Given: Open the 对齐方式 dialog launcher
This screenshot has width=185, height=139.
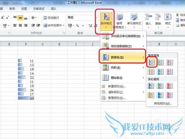Looking at the screenshot, I should click(64, 33).
